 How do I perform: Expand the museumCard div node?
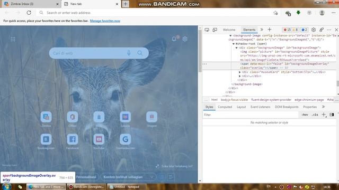point(239,72)
